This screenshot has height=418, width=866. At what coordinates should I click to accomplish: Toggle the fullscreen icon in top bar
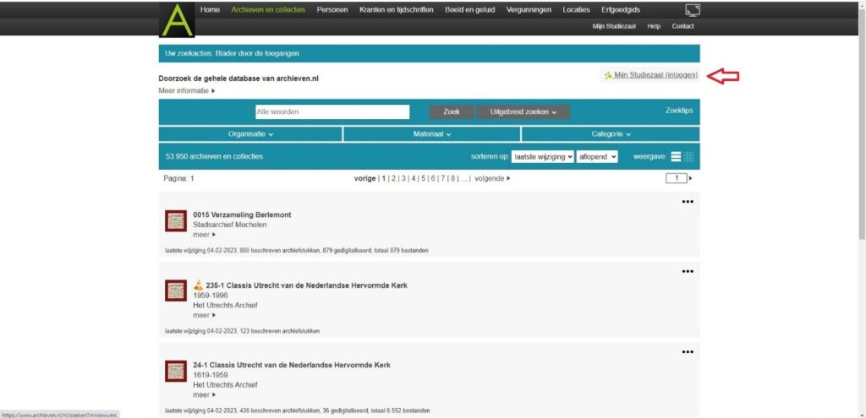pos(692,9)
